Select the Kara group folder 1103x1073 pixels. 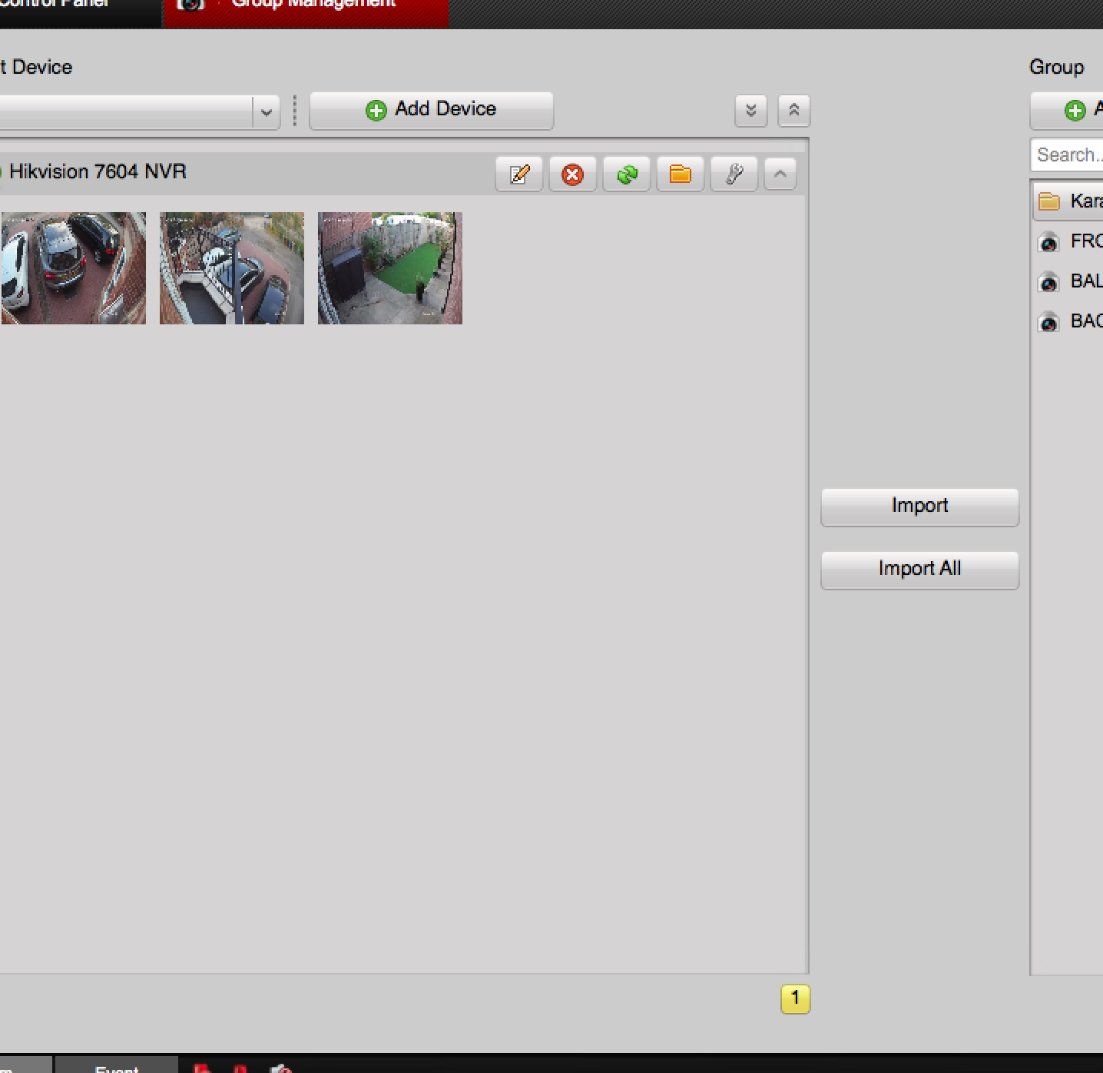[1049, 201]
